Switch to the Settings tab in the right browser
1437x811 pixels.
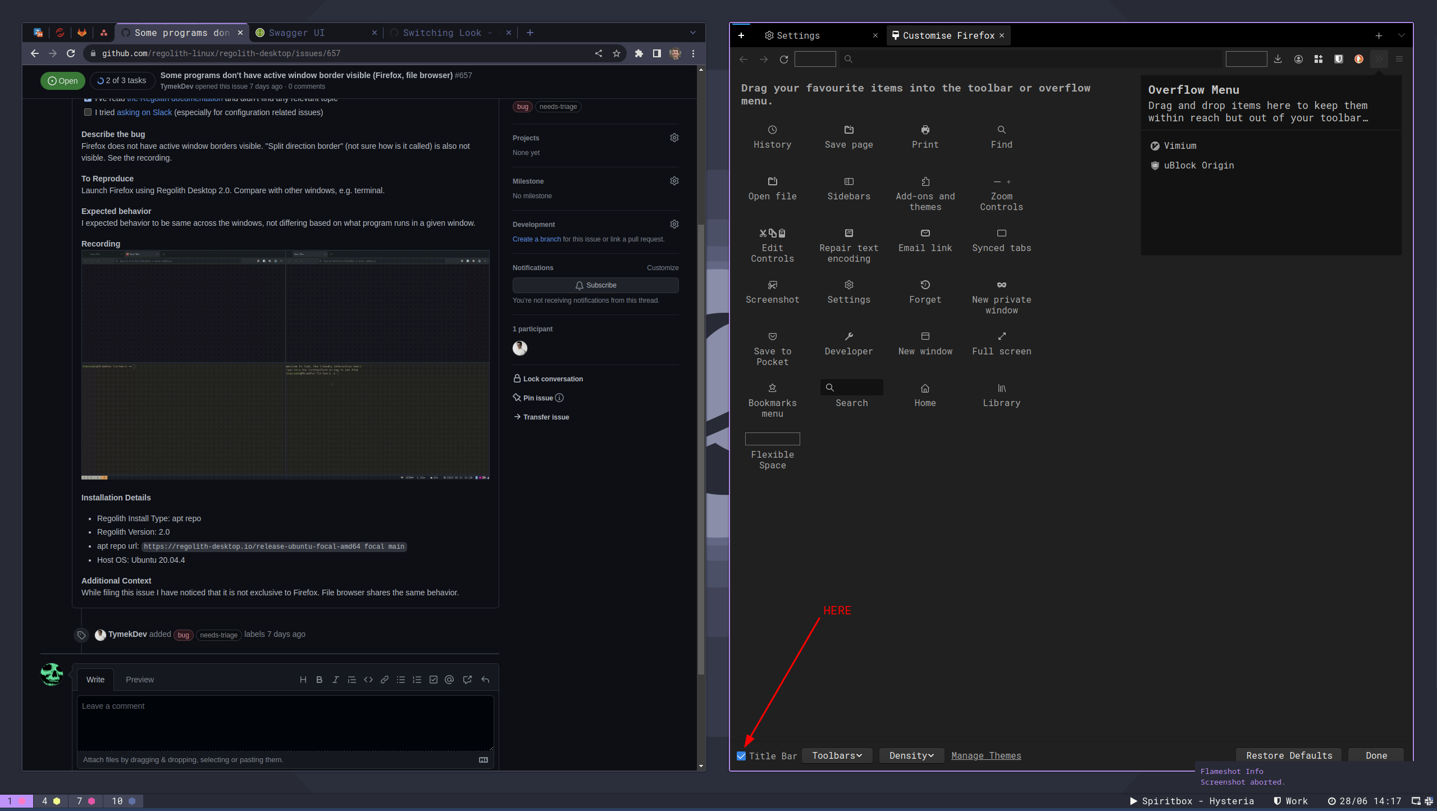click(797, 35)
